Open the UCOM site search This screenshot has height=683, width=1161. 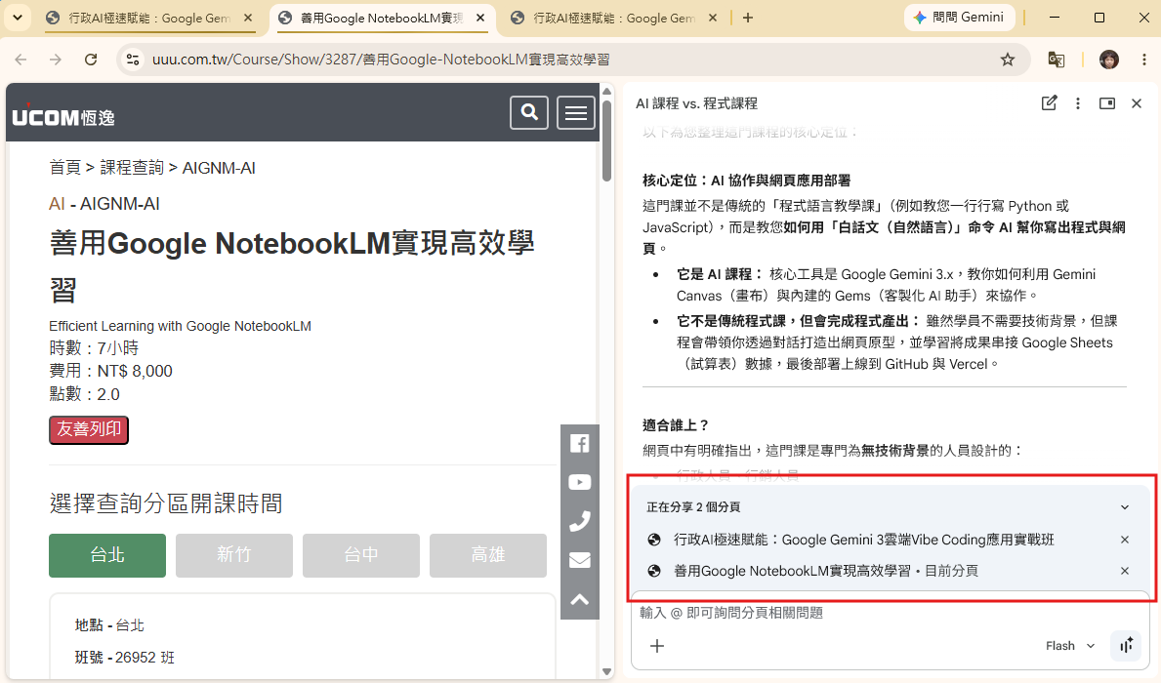pos(529,112)
